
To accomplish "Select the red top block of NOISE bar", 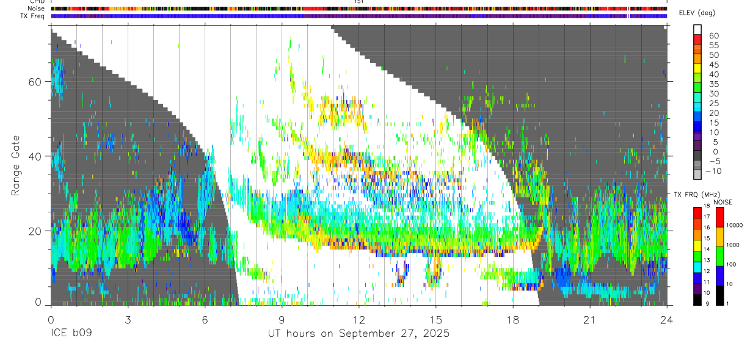I will 720,217.
